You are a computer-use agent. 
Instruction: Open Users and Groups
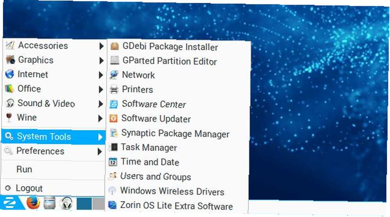point(177,176)
